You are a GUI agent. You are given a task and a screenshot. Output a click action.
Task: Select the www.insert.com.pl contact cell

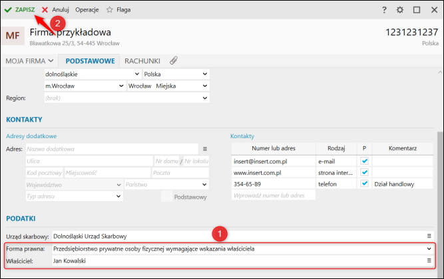(x=274, y=173)
